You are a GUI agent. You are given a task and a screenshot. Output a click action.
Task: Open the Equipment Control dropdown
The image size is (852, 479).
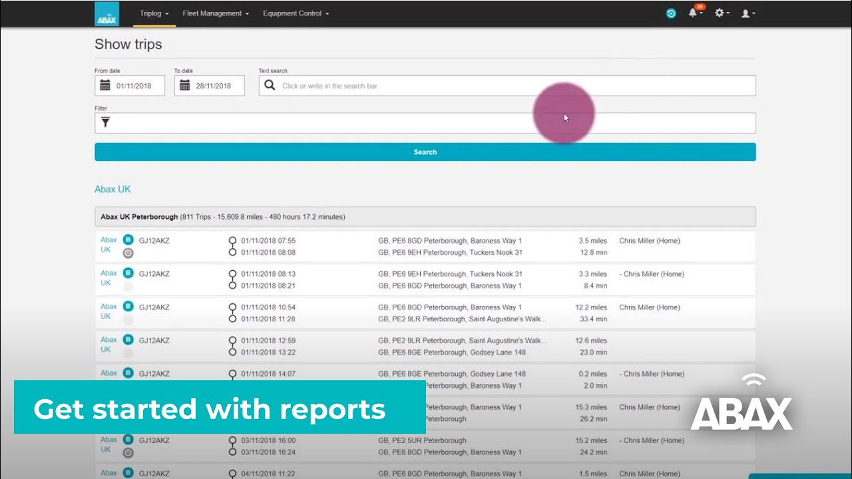pyautogui.click(x=296, y=13)
